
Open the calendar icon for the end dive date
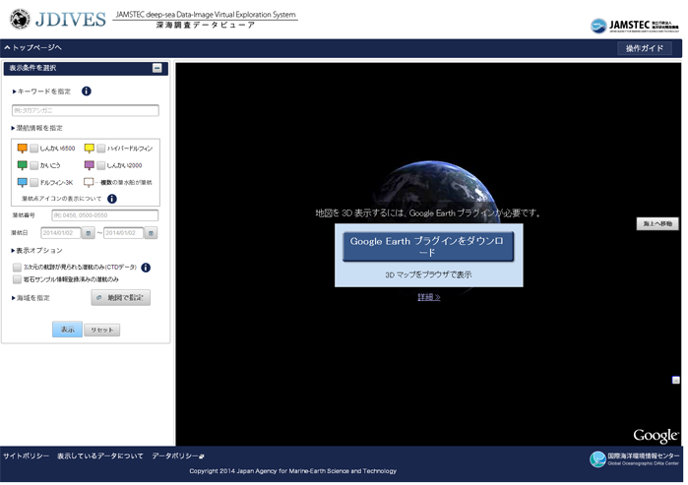[x=151, y=233]
